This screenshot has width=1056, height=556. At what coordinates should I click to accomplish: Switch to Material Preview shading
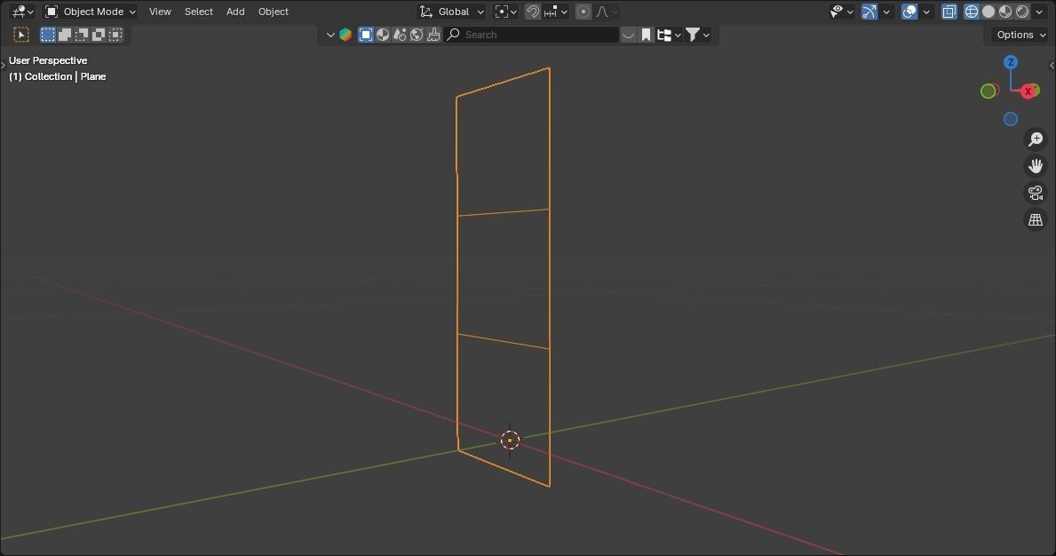tap(1004, 12)
